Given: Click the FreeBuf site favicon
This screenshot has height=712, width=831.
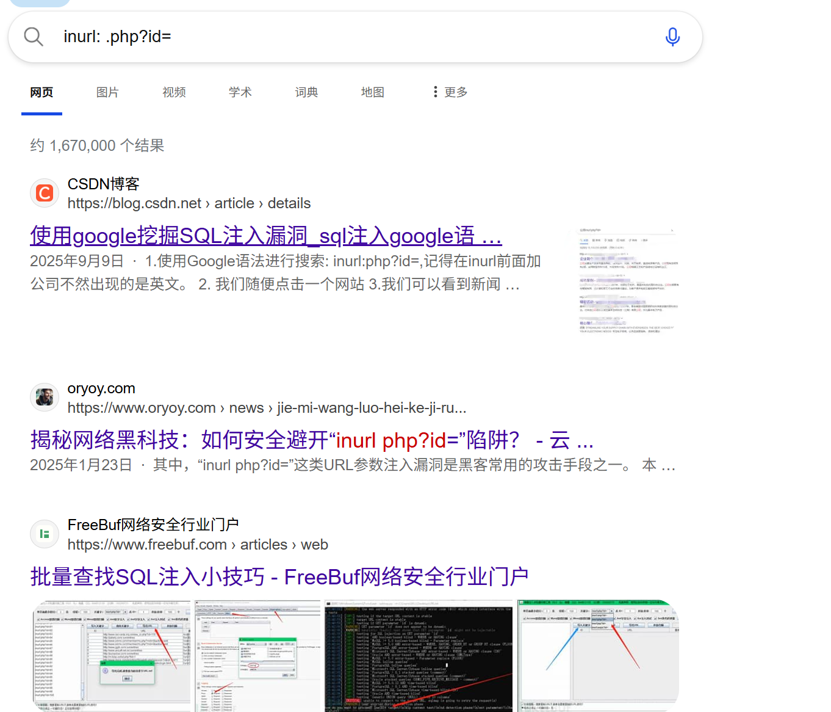Looking at the screenshot, I should click(44, 534).
